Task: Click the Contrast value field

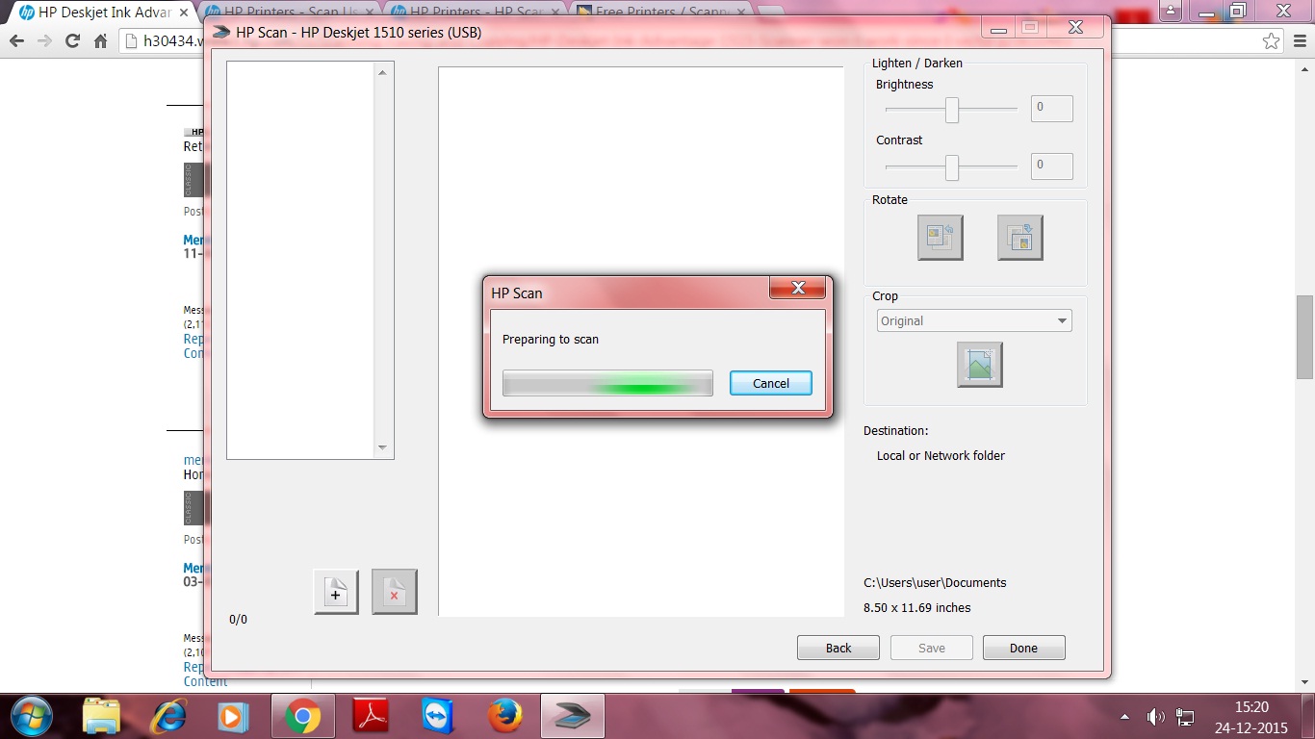Action: (1052, 166)
